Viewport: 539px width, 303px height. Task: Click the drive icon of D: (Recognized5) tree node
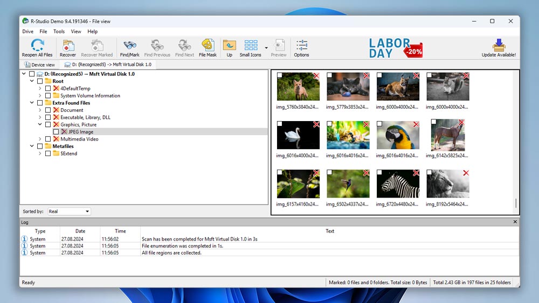click(x=40, y=74)
